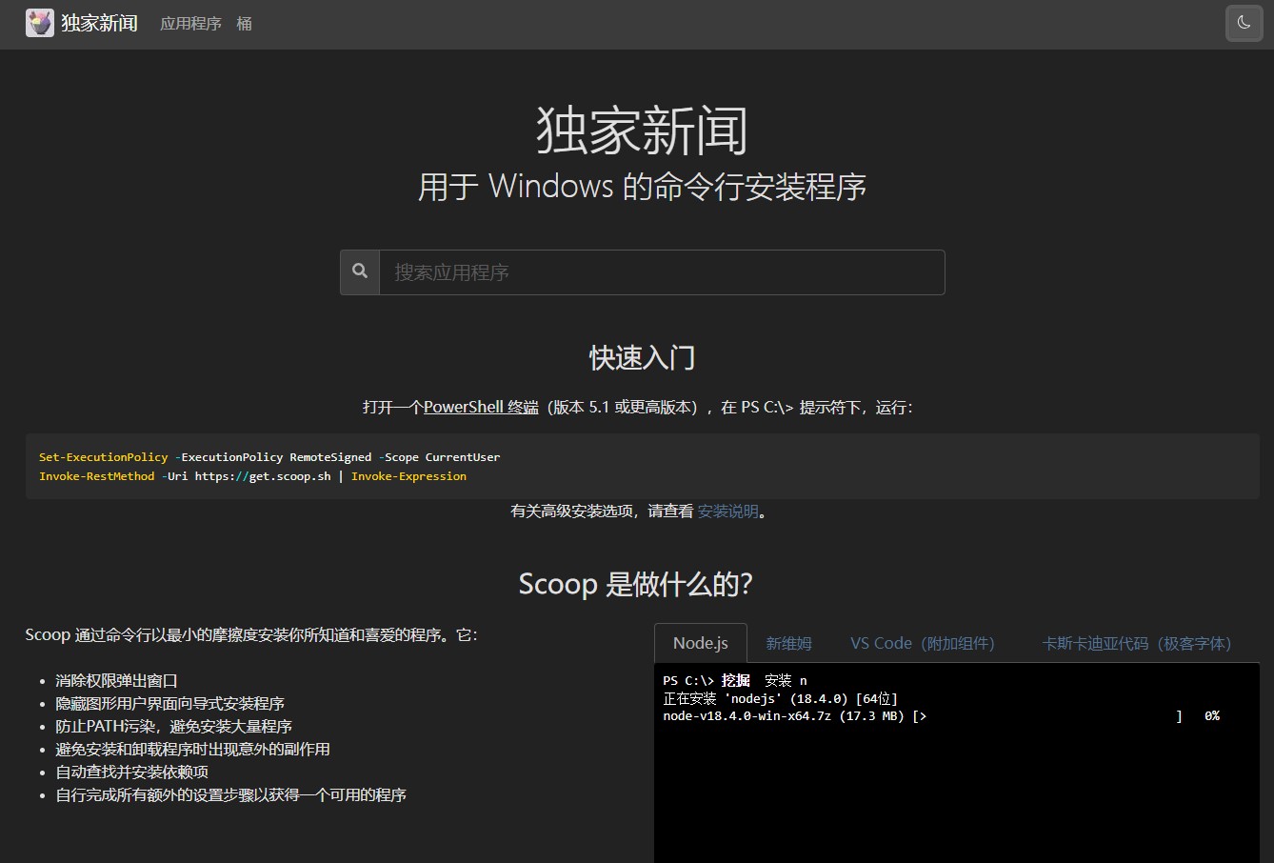
Task: Click the Scoop 是做什么的？heading
Action: pos(636,584)
